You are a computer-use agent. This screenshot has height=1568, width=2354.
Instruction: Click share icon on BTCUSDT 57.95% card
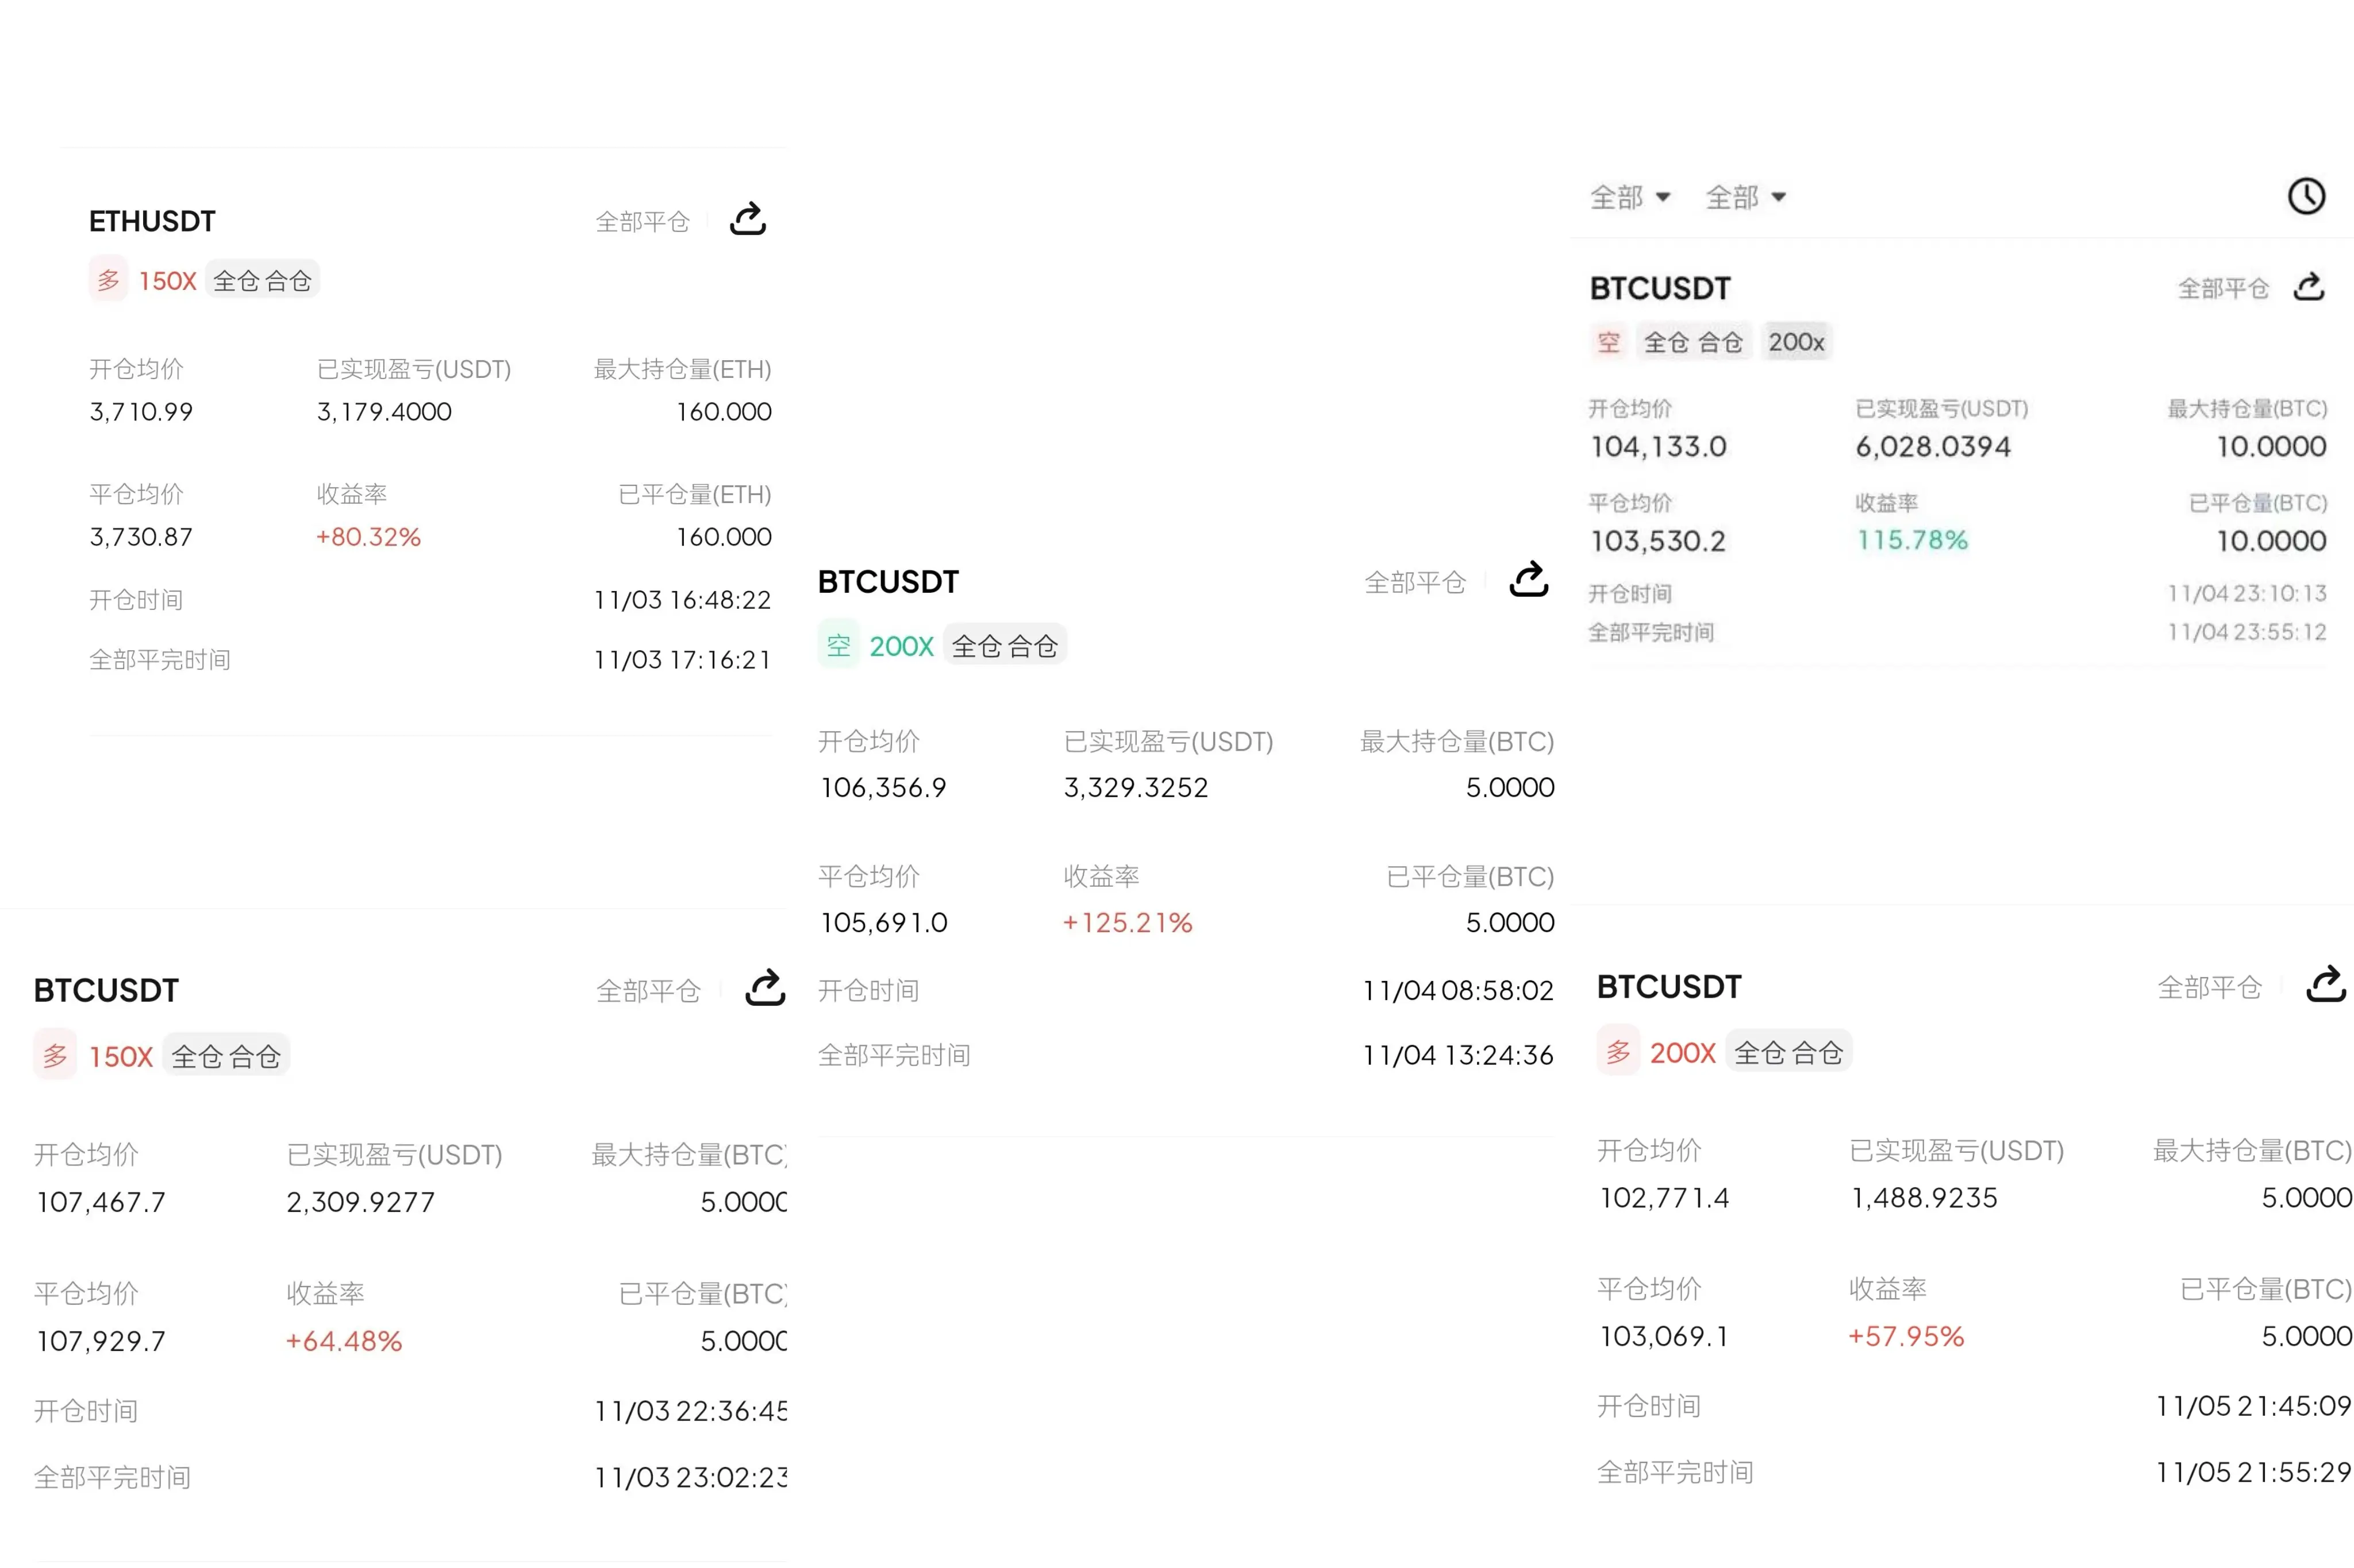point(2326,985)
